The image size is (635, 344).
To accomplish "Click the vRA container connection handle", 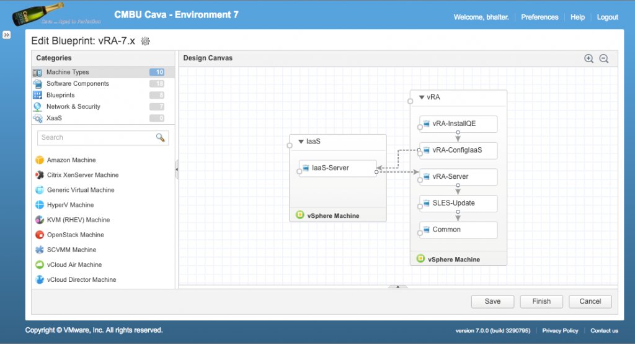I will 411,101.
